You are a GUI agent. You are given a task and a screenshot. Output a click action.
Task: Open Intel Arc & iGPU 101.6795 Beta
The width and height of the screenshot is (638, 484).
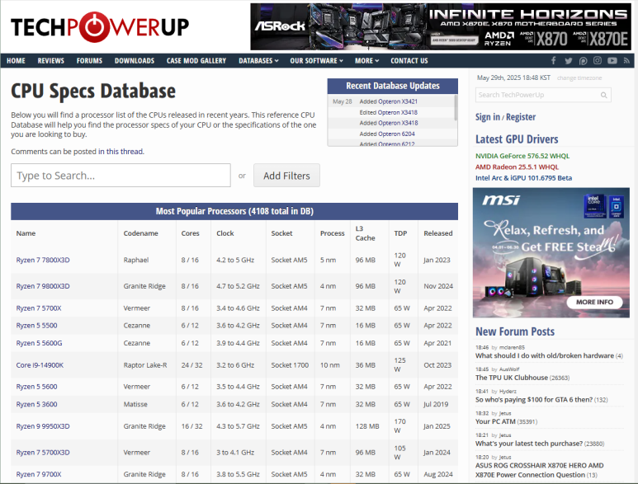click(x=523, y=178)
